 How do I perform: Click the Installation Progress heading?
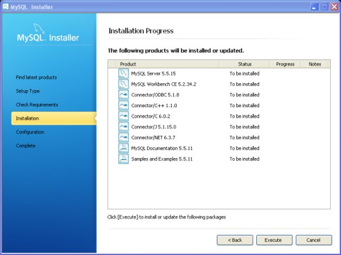(141, 31)
